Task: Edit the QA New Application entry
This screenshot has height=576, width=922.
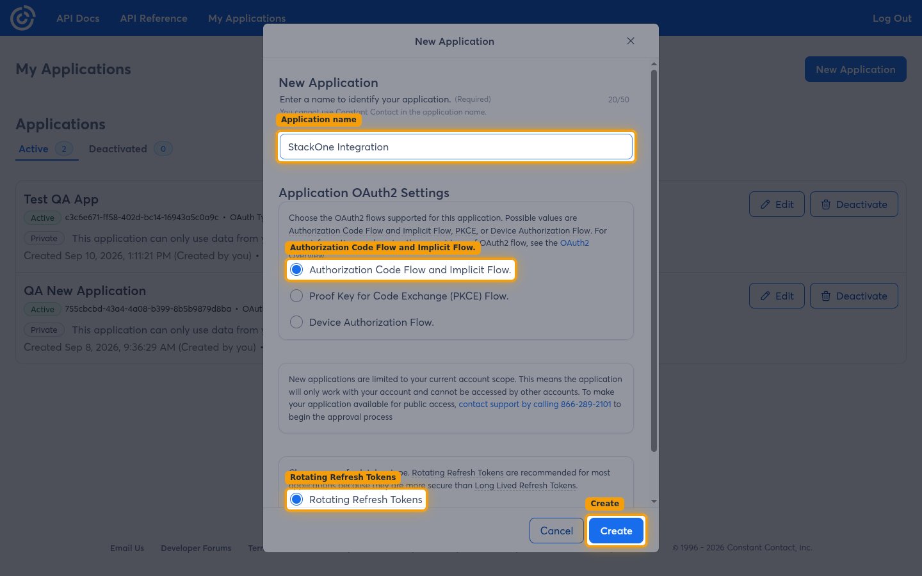Action: 777,296
